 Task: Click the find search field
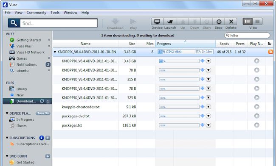(59, 23)
